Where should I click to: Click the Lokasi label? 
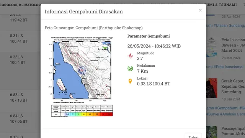click(142, 78)
